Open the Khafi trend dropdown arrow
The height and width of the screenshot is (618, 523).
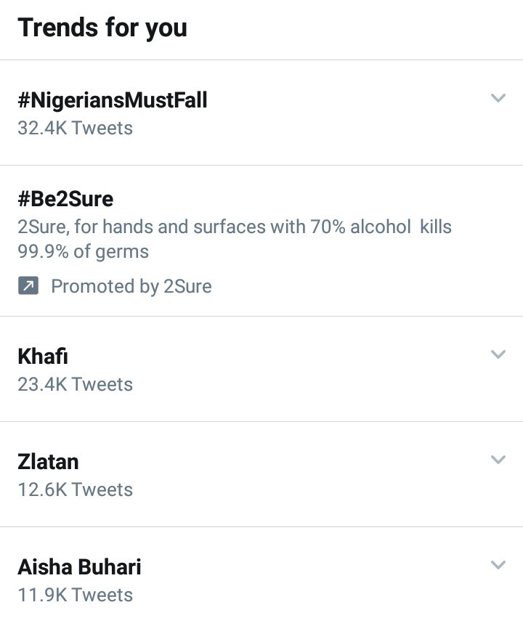click(x=498, y=354)
